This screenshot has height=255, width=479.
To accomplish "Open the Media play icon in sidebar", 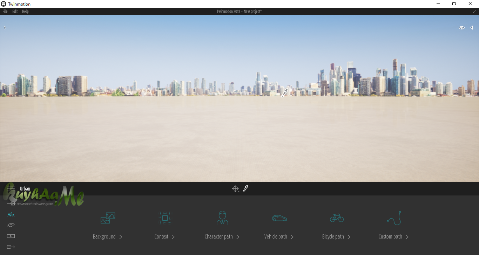I will pos(11,236).
